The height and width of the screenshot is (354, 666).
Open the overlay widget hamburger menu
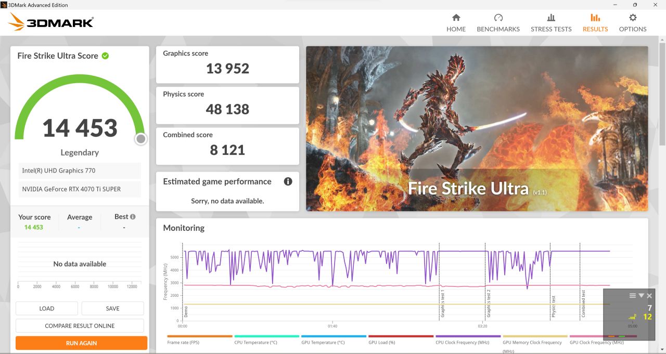633,295
